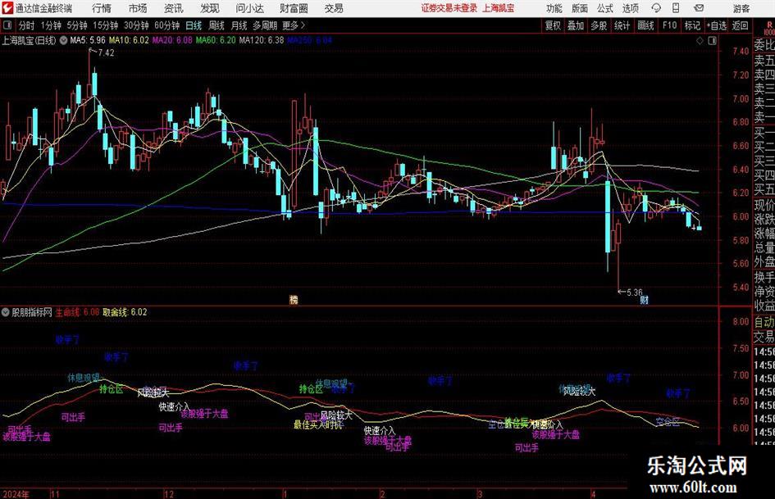Click the 游客 guest account label

click(741, 8)
